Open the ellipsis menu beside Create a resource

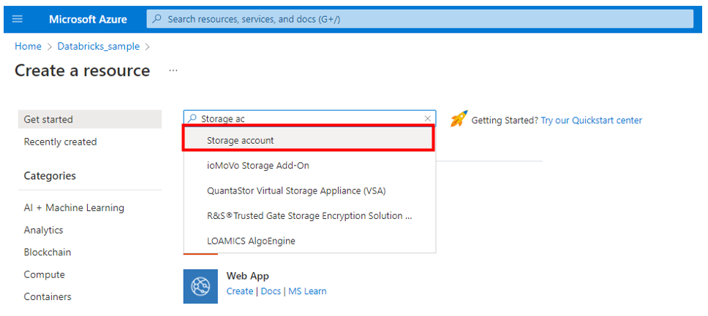(173, 71)
